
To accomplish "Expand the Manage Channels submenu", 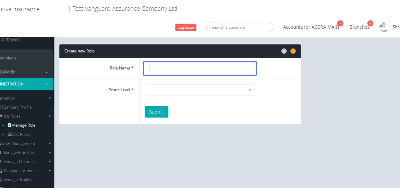I will (x=50, y=162).
